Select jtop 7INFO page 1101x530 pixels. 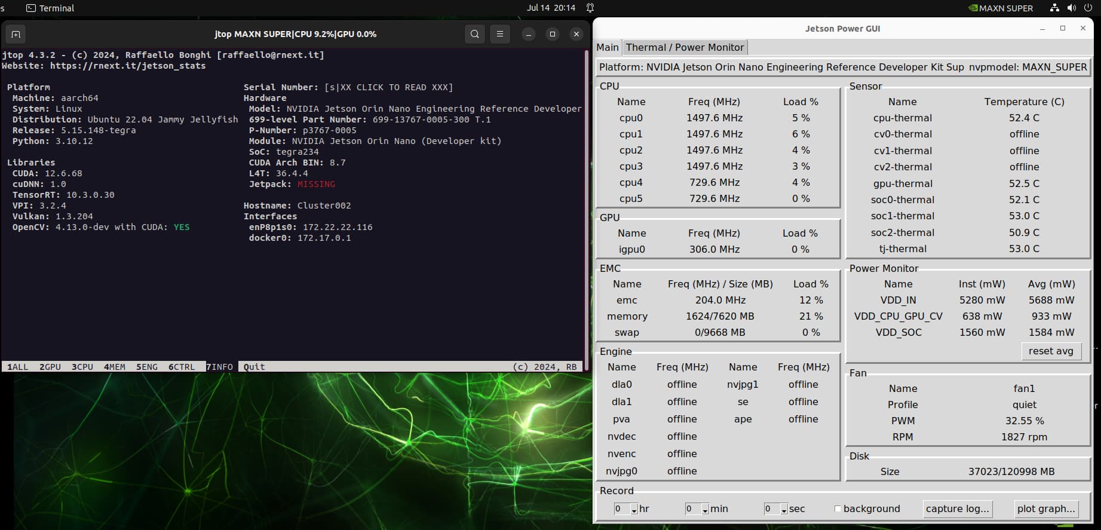(x=220, y=367)
